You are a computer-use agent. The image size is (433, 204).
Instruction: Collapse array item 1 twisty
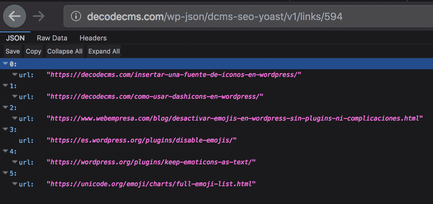click(5, 86)
